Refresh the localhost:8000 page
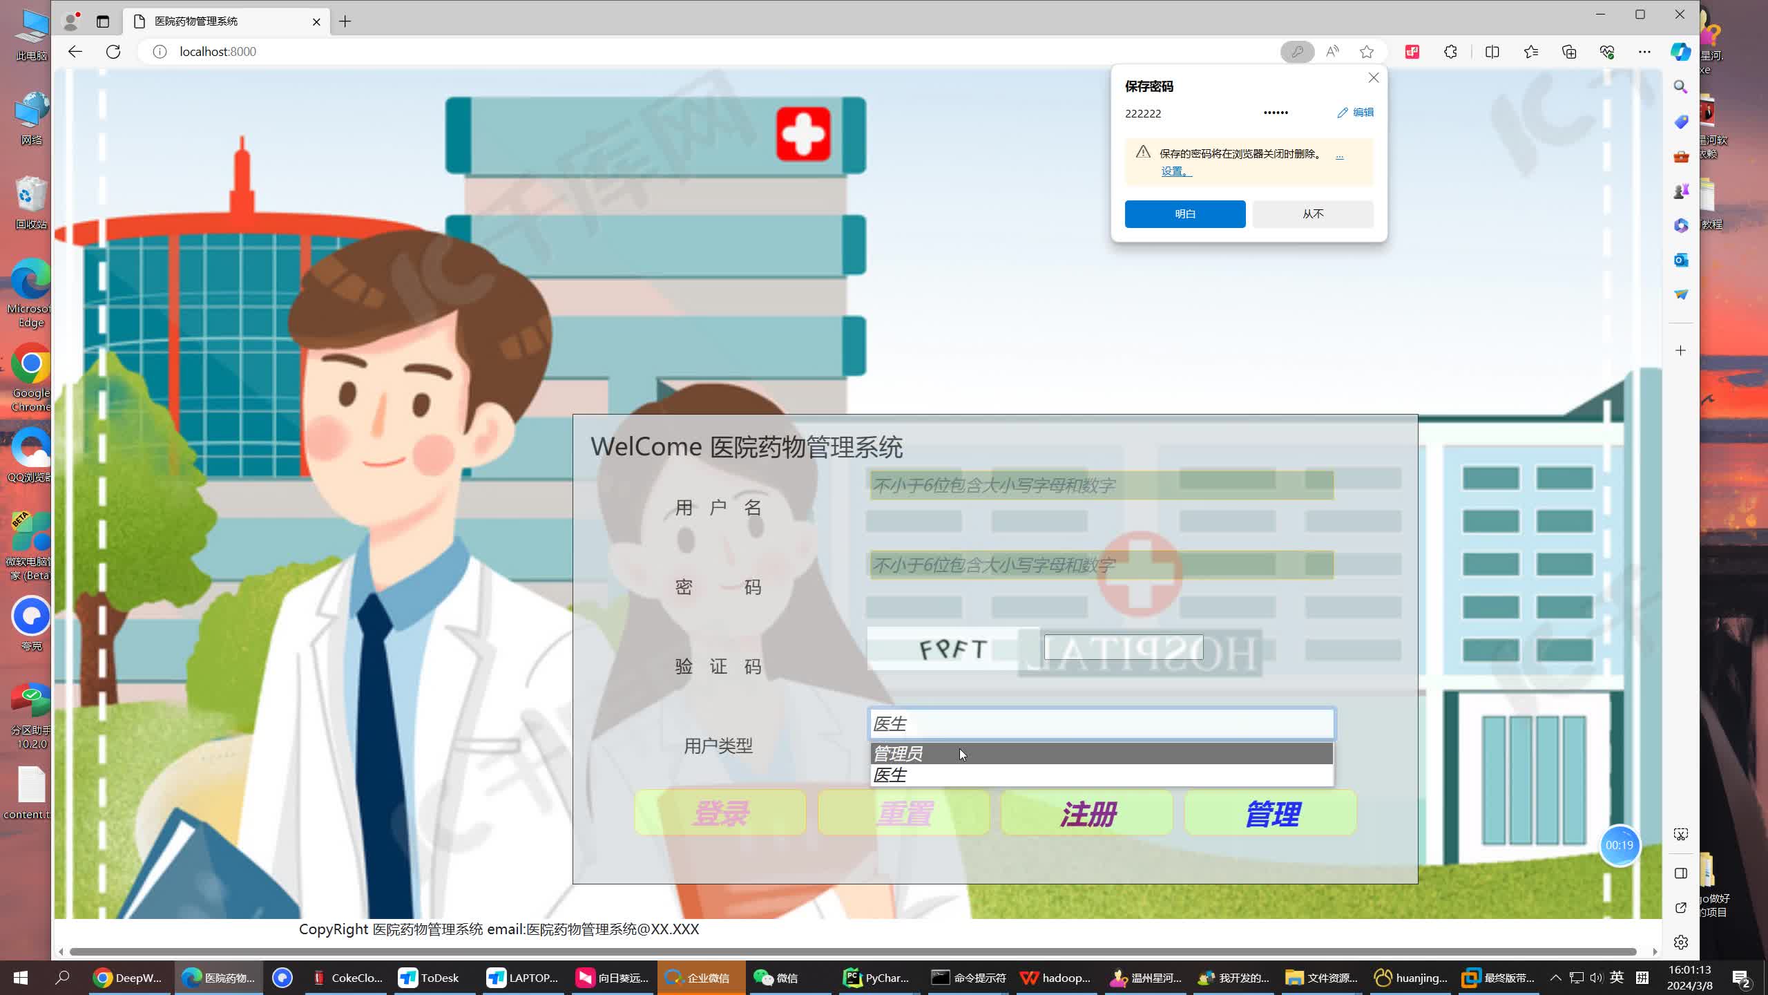Viewport: 1768px width, 995px height. pos(113,51)
